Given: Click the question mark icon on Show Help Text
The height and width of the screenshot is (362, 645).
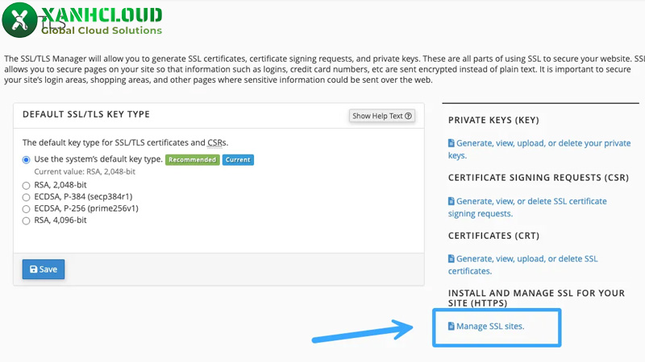Looking at the screenshot, I should tap(409, 116).
